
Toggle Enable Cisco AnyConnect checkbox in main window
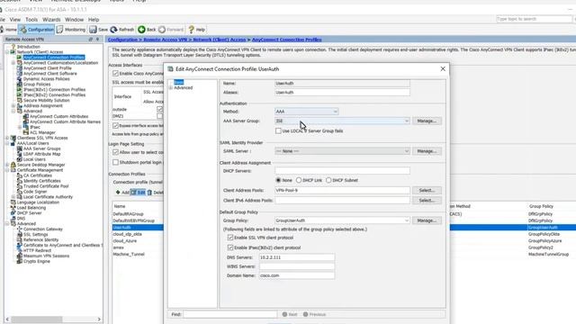tap(115, 74)
